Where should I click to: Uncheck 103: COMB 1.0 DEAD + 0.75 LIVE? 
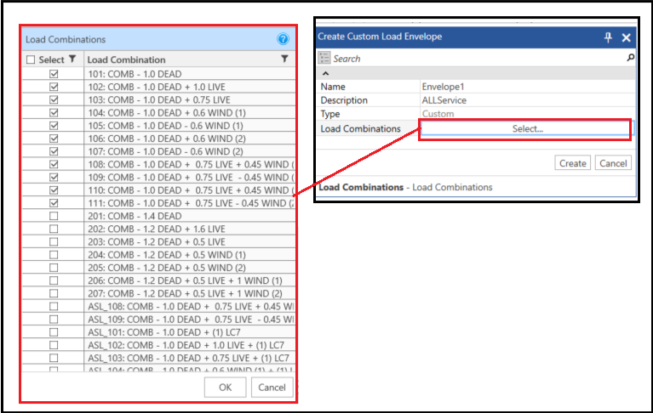coord(54,99)
